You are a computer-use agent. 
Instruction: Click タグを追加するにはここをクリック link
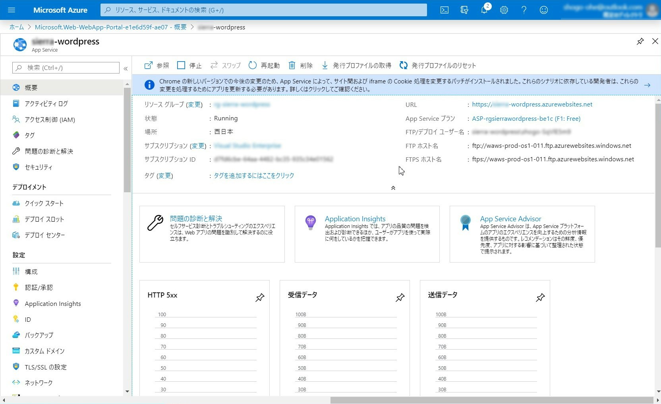click(253, 175)
